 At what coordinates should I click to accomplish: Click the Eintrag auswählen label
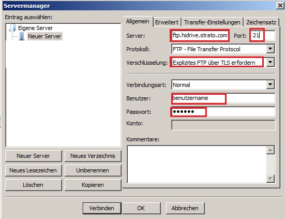click(28, 17)
